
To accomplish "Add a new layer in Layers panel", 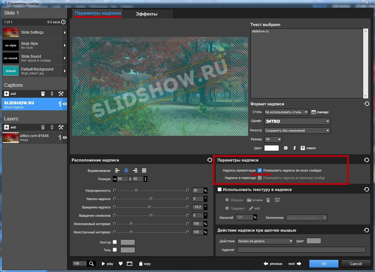I will coord(10,127).
